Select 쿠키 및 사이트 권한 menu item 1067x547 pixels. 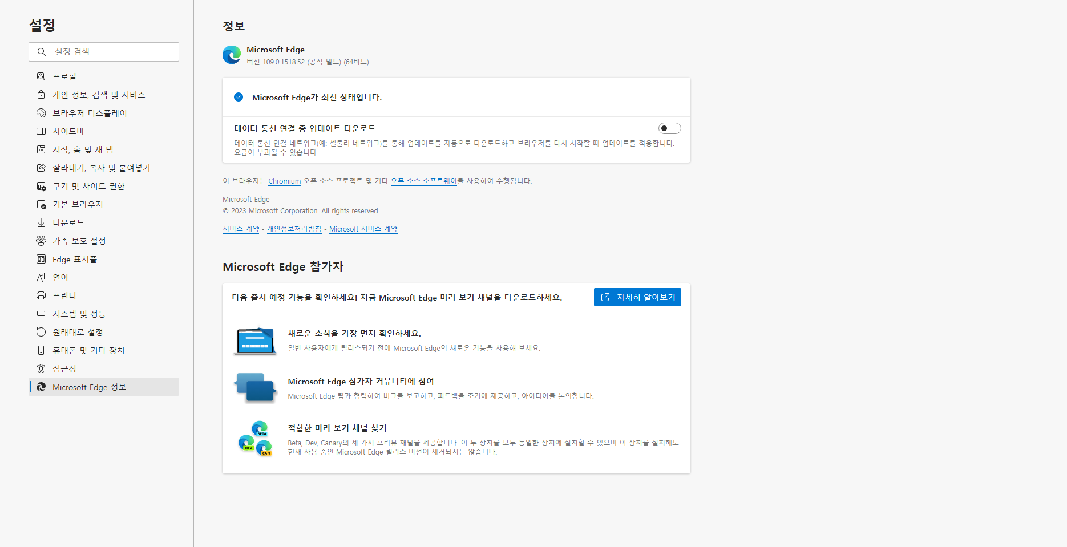pos(104,186)
